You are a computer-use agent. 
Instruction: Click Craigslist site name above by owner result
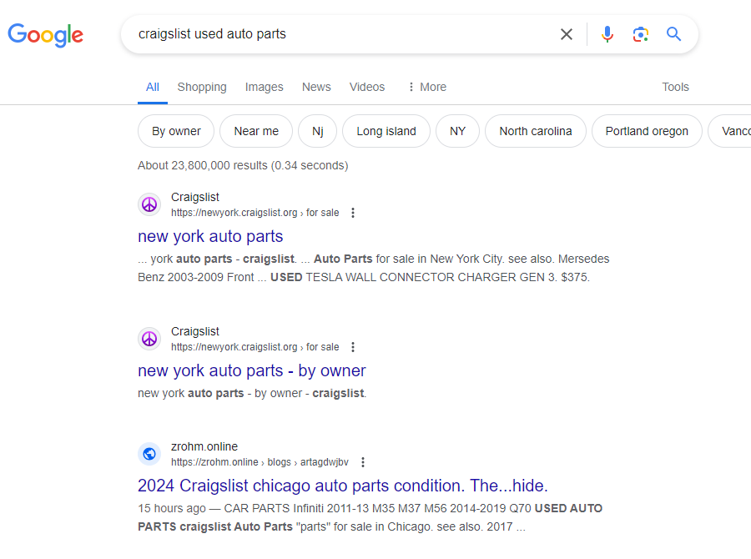coord(195,331)
